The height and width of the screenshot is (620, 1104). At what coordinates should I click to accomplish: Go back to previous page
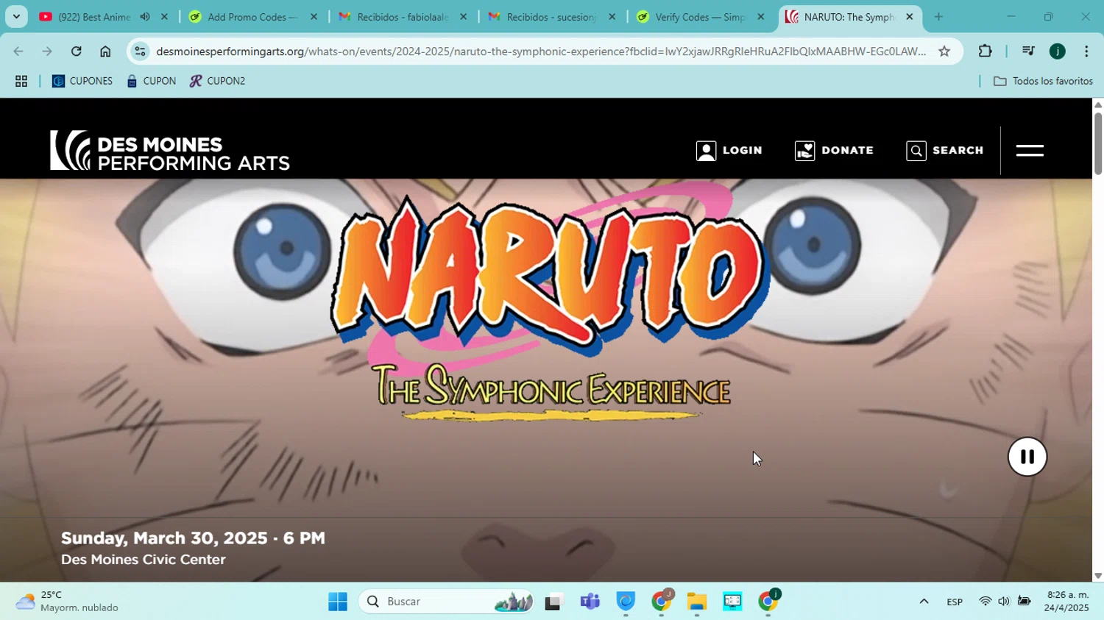18,51
